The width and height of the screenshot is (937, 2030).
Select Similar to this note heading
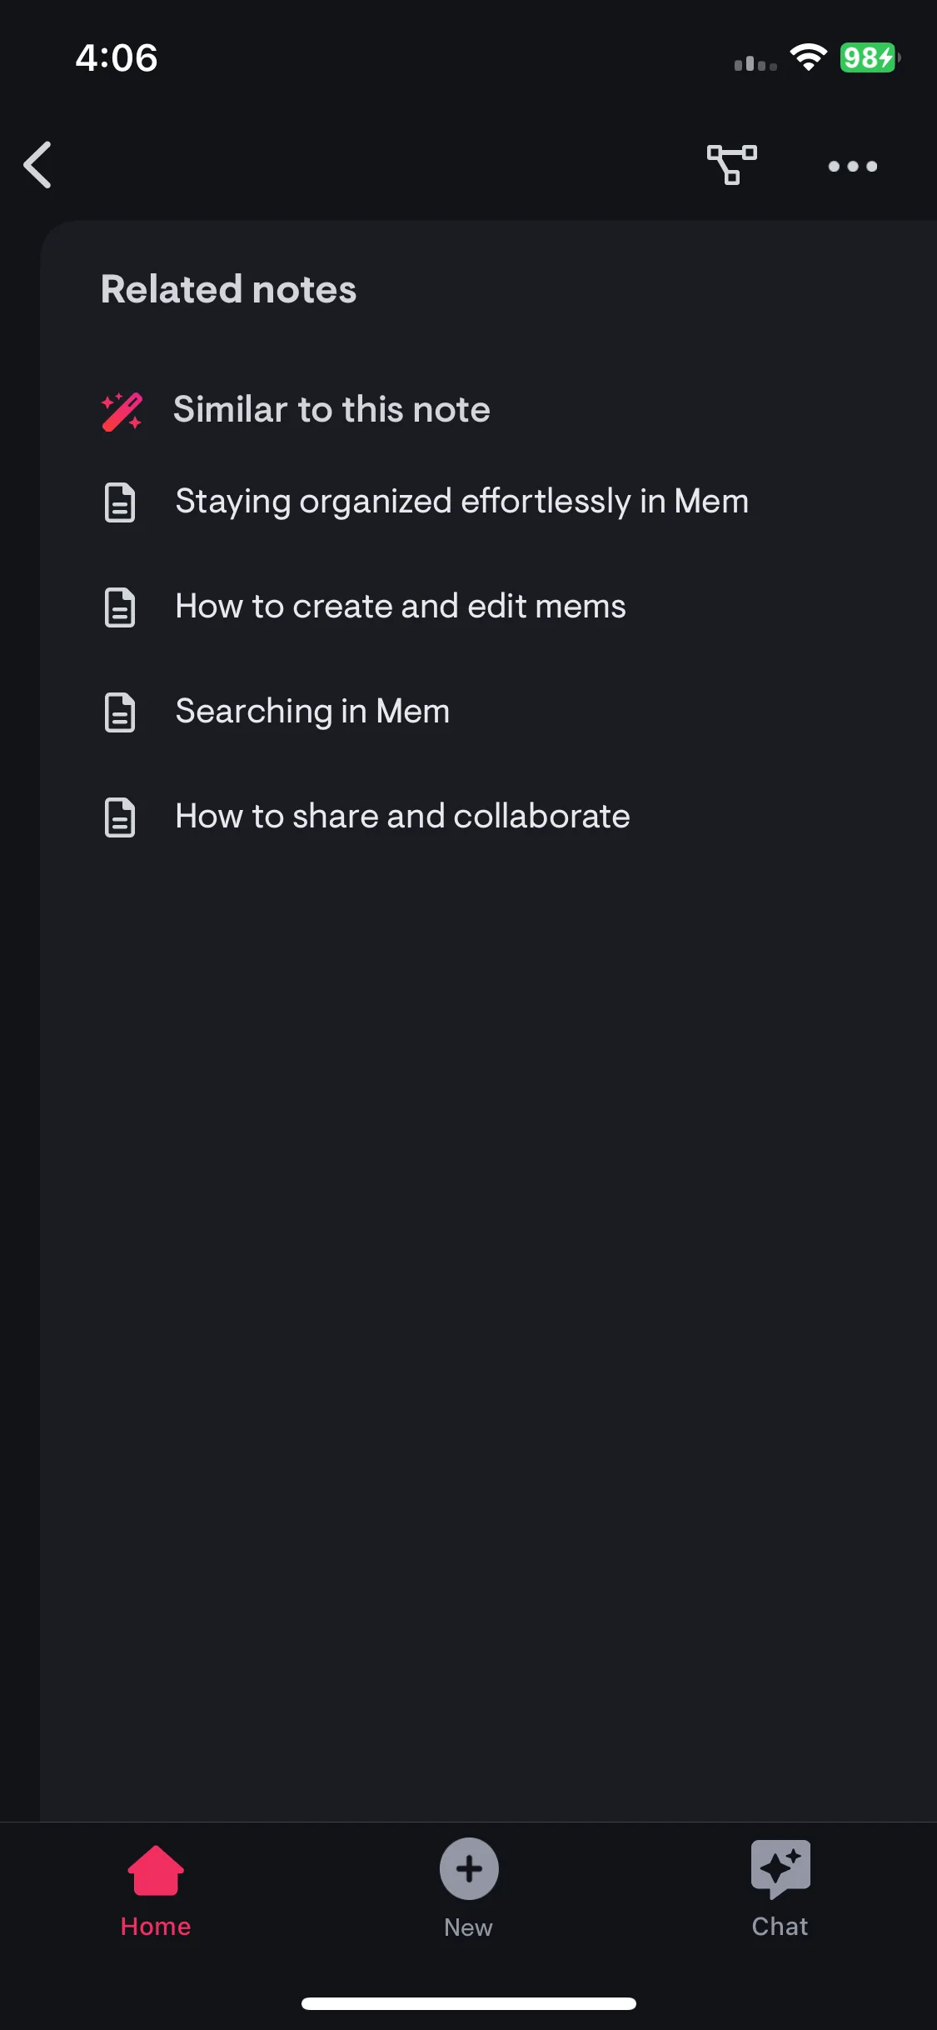click(331, 410)
